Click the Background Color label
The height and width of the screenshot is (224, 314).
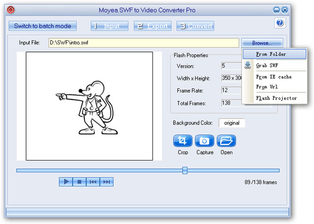point(193,122)
